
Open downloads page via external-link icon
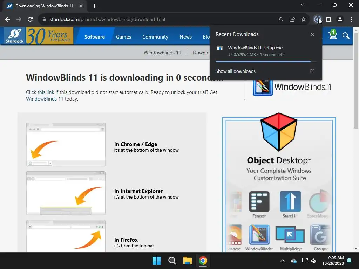312,71
